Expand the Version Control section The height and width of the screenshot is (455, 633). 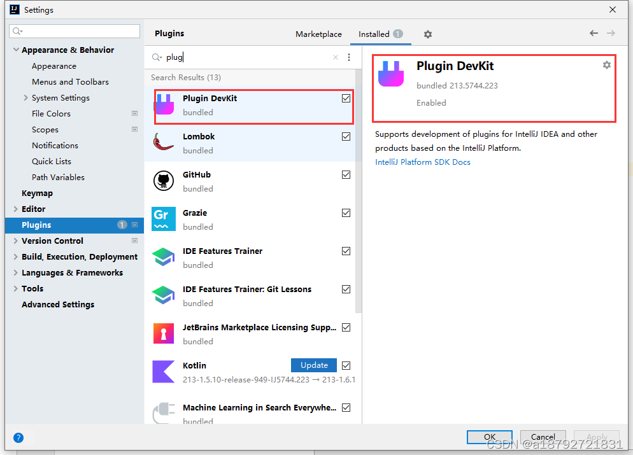coord(15,241)
